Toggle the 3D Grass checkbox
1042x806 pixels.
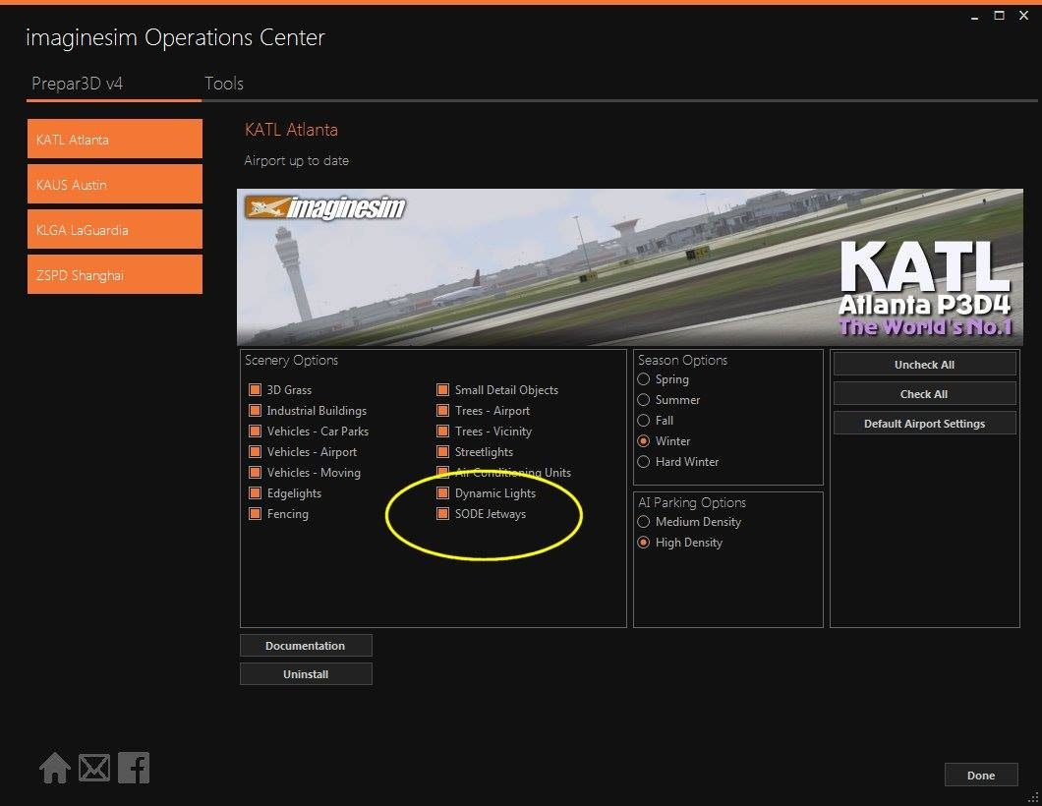click(256, 389)
